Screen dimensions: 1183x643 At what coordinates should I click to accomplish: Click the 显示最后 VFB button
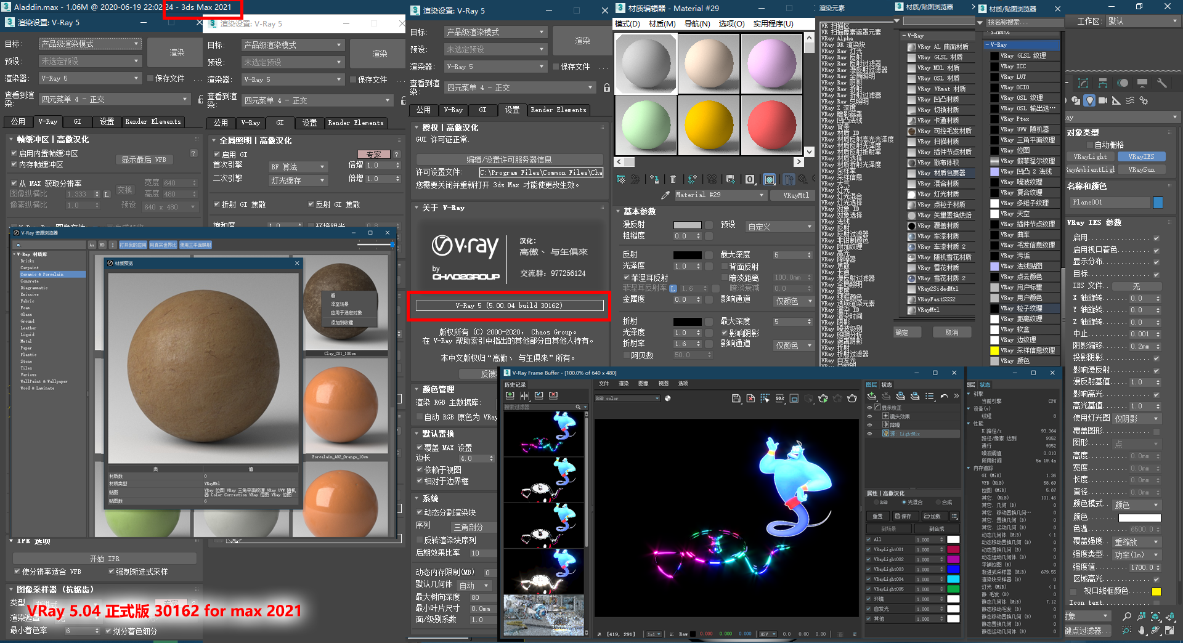(x=144, y=160)
